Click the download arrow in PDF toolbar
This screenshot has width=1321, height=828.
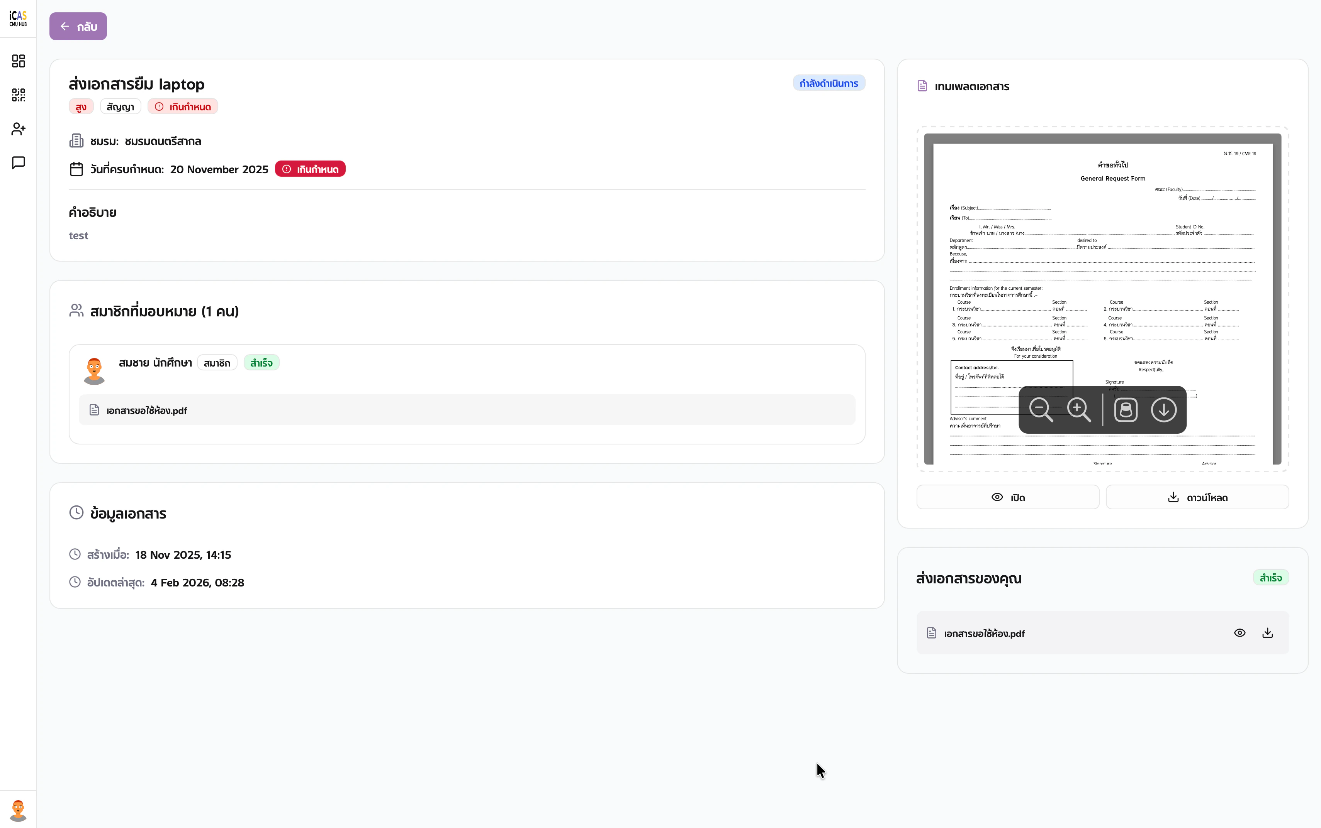pyautogui.click(x=1163, y=410)
